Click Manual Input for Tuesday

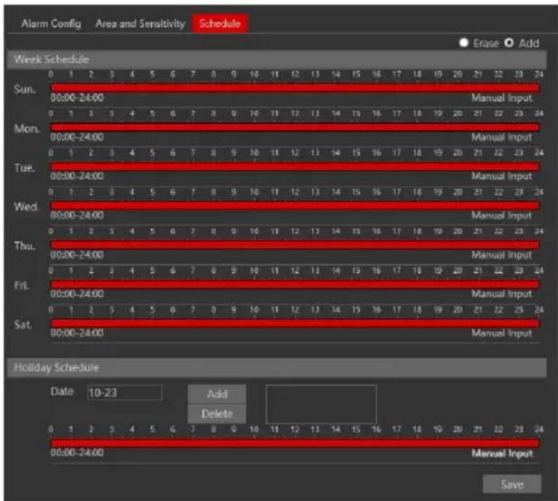[502, 176]
